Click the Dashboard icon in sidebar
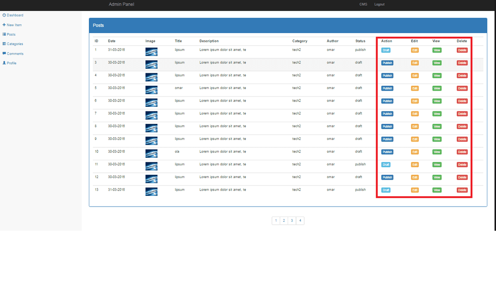Screen dimensions: 496x282 point(4,15)
